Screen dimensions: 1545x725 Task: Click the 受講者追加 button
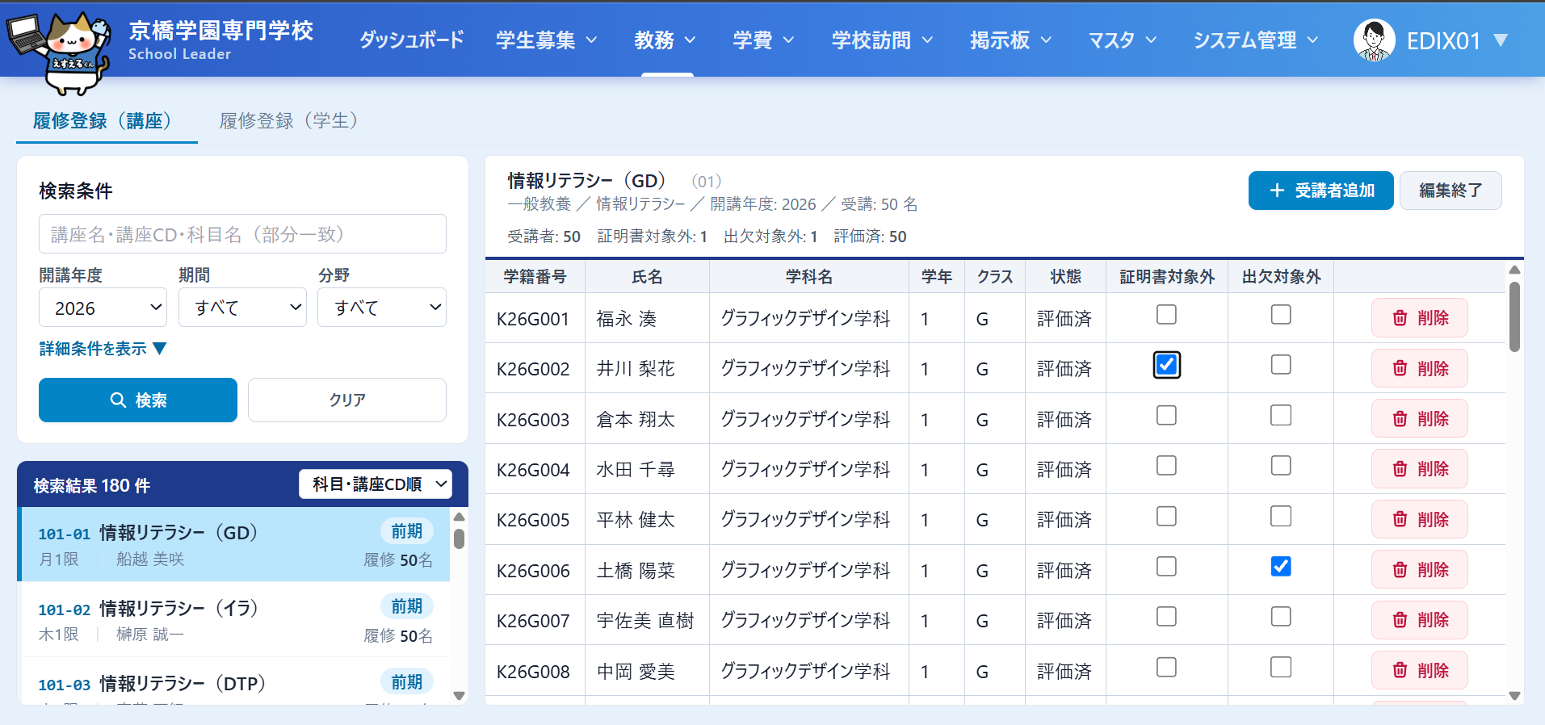pos(1321,191)
